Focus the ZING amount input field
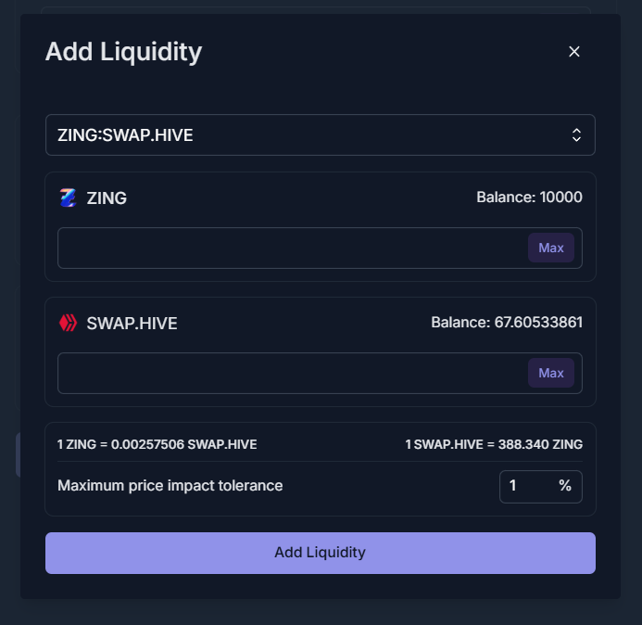Image resolution: width=642 pixels, height=625 pixels. click(293, 248)
